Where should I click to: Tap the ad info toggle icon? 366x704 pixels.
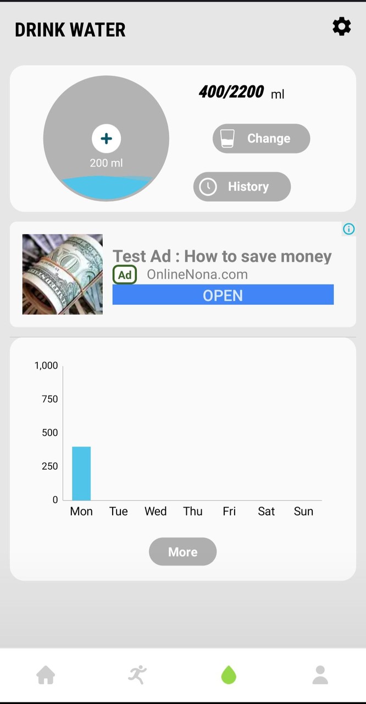coord(348,229)
